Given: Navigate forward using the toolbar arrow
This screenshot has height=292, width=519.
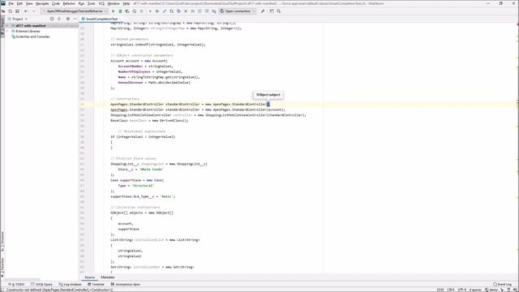Looking at the screenshot, I should pyautogui.click(x=33, y=11).
